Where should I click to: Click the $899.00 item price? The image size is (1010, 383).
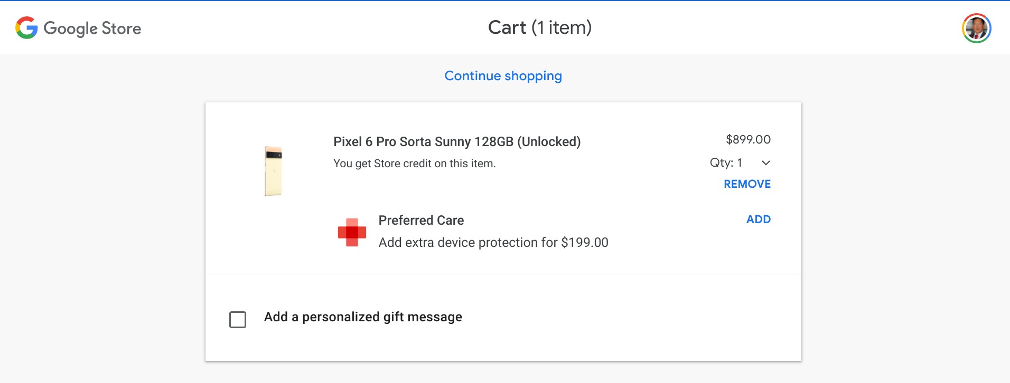tap(748, 140)
